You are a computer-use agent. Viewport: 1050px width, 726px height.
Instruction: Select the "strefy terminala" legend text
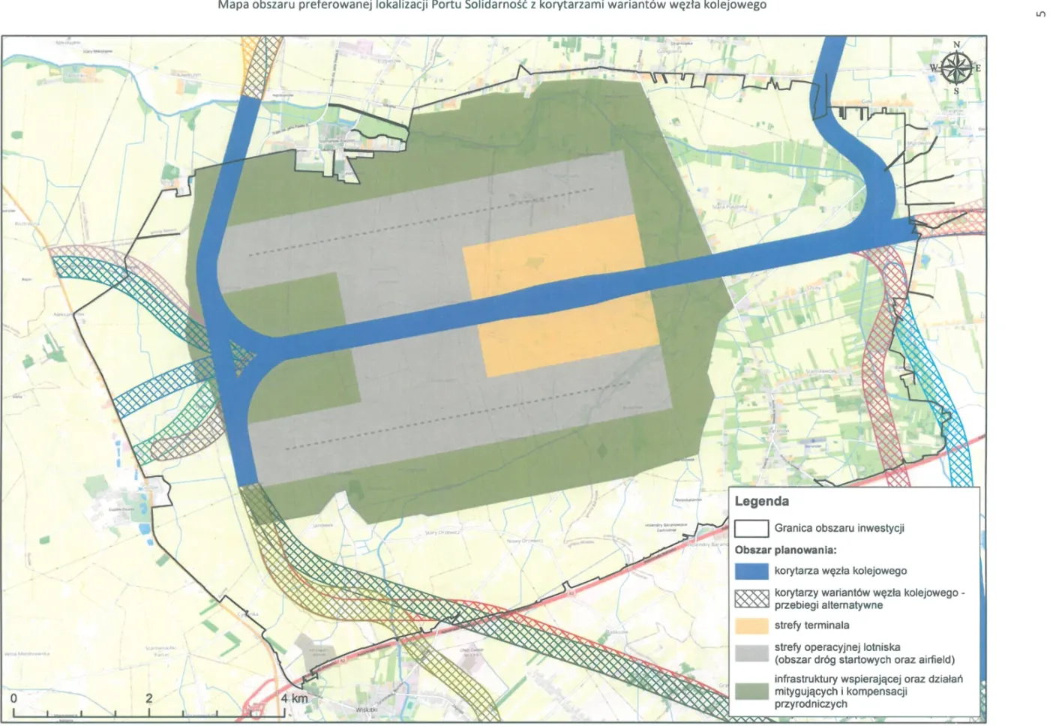(x=811, y=625)
